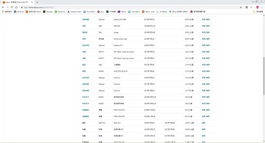Click the pink profile avatar in toolbar
This screenshot has height=143, width=265.
point(257,7)
